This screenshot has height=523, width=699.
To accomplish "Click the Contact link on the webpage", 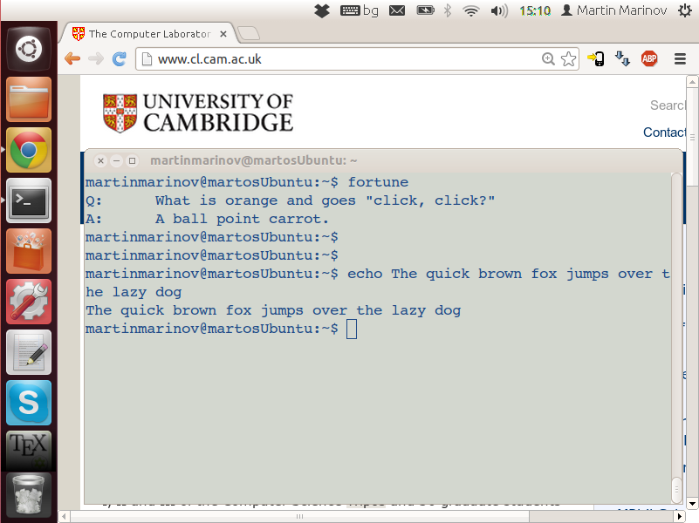I will click(664, 132).
